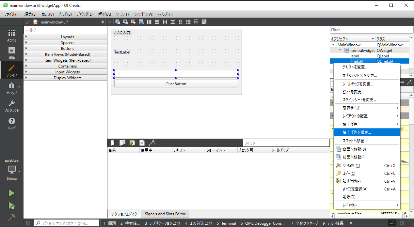Select the Edit Signals/Slots mode icon

pos(125,22)
